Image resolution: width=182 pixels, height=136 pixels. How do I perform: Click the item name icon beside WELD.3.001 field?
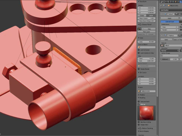tap(139, 91)
